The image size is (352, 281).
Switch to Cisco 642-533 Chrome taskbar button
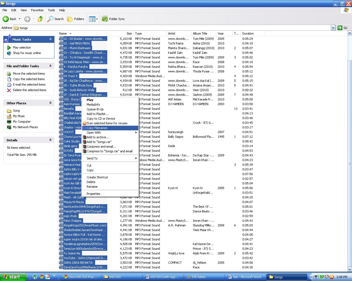click(x=81, y=277)
